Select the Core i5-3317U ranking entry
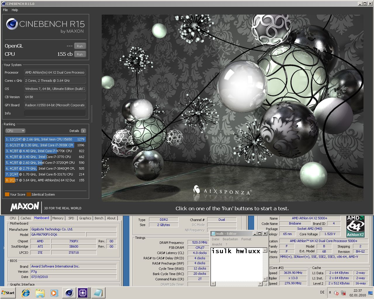The width and height of the screenshot is (374, 299). coord(45,174)
